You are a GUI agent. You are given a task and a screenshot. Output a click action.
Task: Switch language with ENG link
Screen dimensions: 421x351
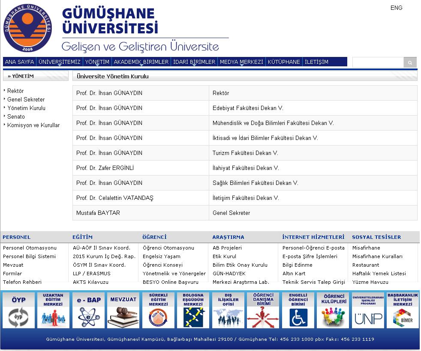[396, 8]
